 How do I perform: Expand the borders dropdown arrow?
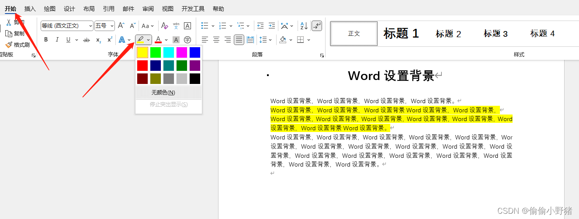309,40
